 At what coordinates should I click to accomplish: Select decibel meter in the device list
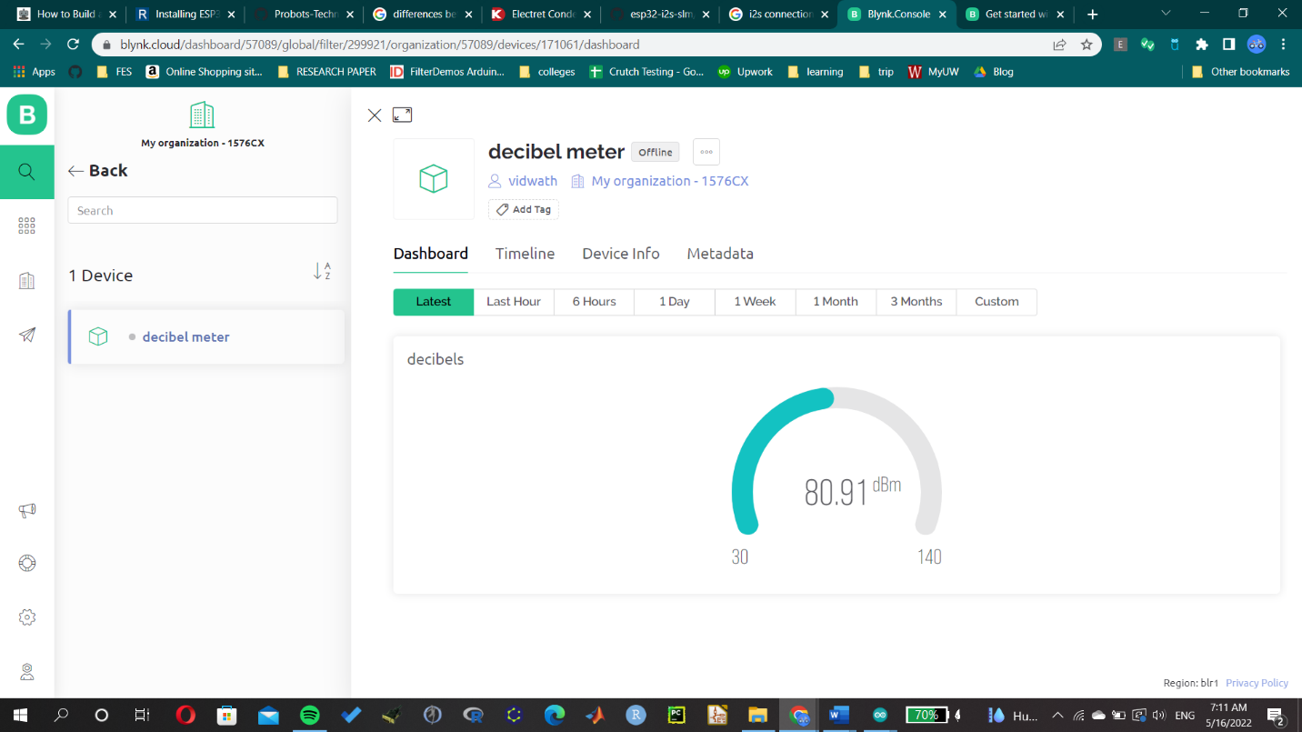[207, 336]
